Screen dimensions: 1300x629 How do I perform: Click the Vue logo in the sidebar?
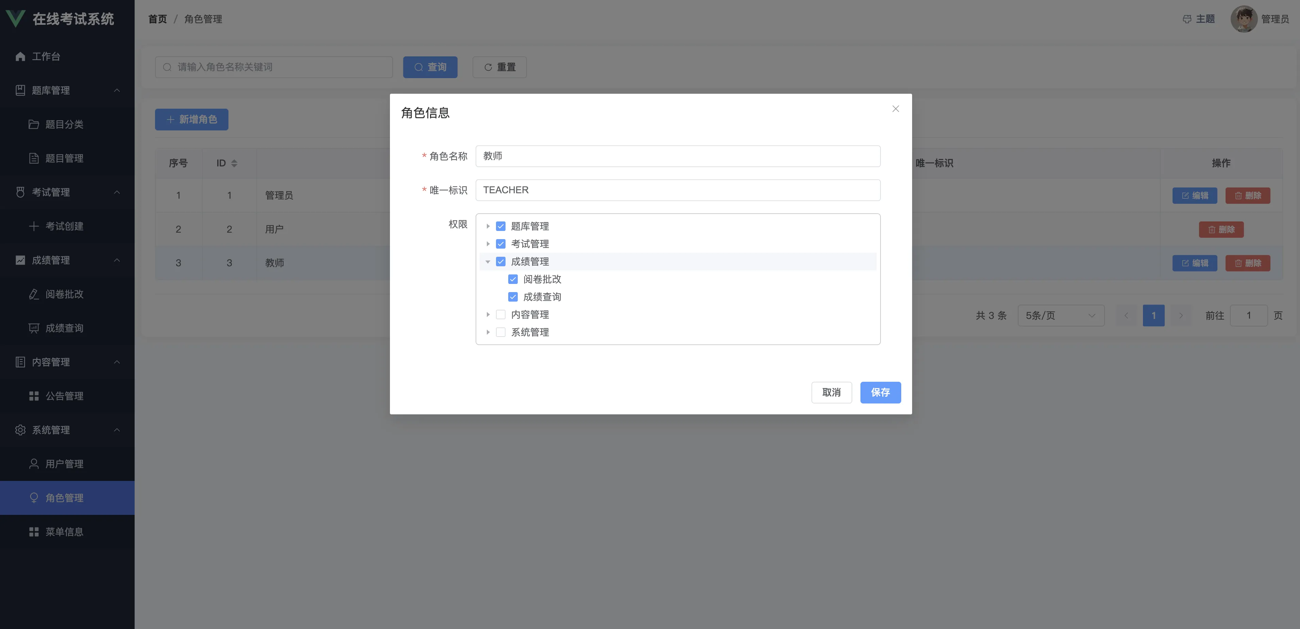coord(15,19)
